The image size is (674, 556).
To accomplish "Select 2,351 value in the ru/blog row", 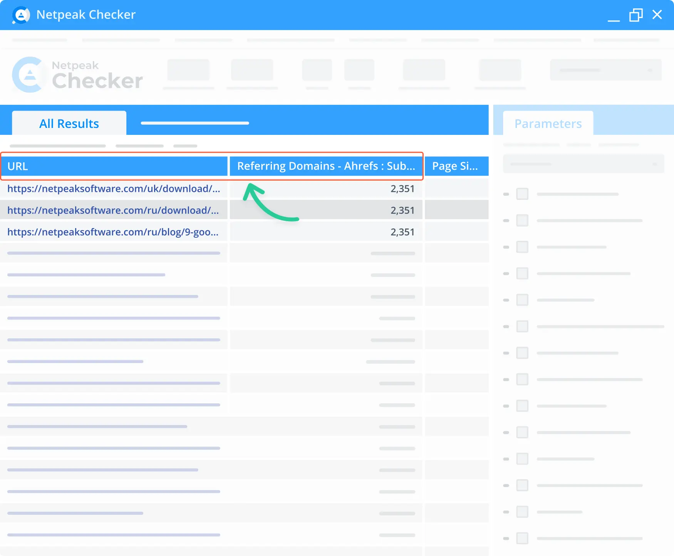I will tap(402, 232).
